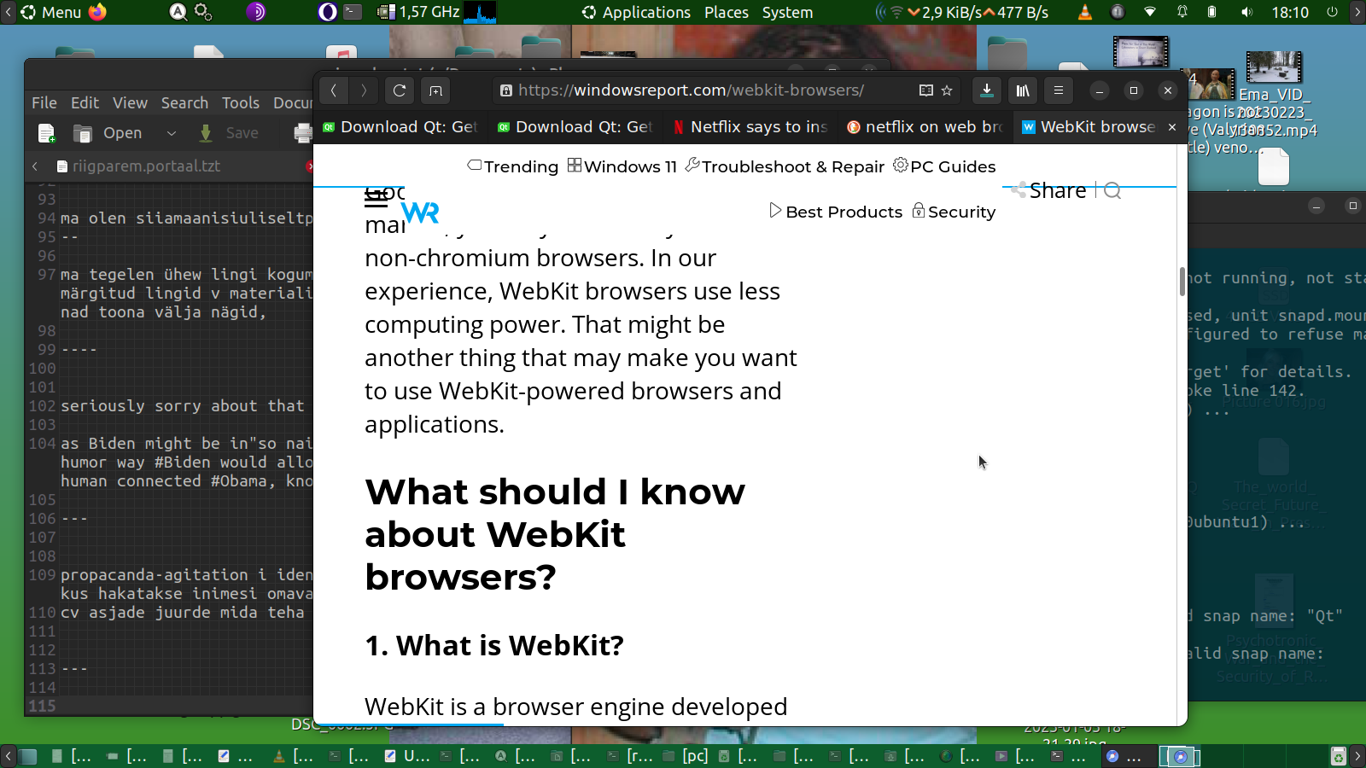Click the show desktop button in taskbar
This screenshot has height=768, width=1366.
tap(28, 756)
